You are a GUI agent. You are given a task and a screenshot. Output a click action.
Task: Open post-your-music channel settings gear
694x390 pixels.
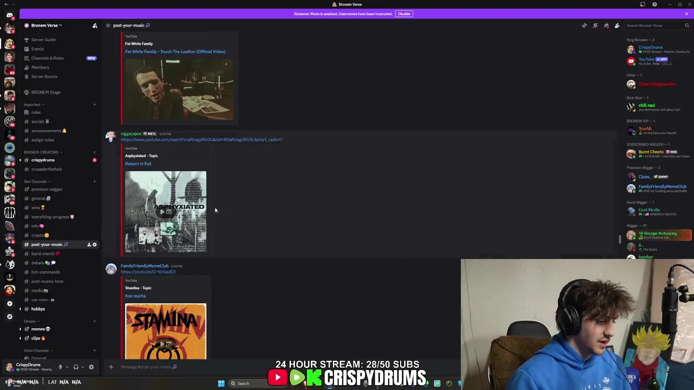click(x=94, y=245)
